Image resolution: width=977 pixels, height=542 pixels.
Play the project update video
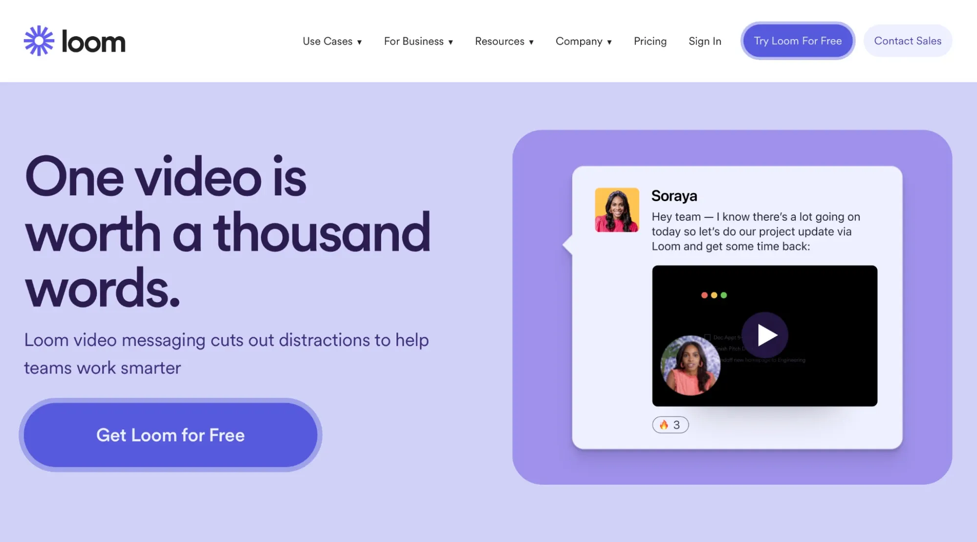(x=765, y=335)
